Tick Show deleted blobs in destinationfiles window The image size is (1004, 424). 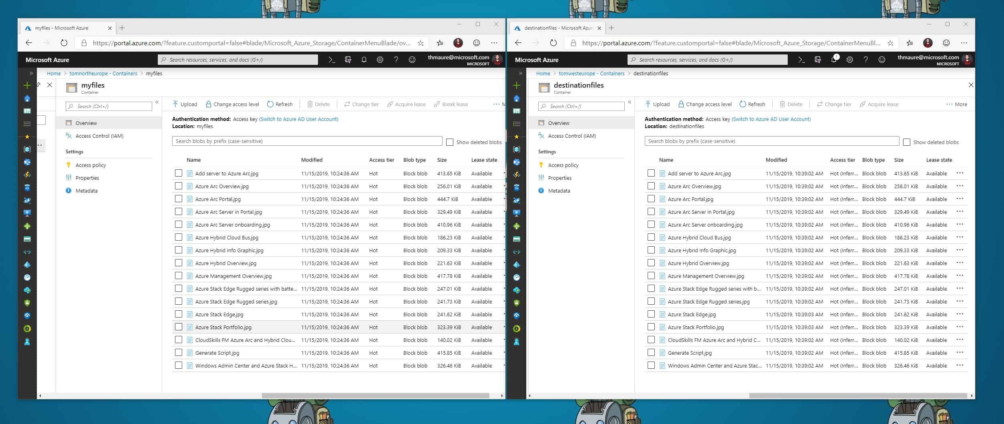tap(907, 142)
